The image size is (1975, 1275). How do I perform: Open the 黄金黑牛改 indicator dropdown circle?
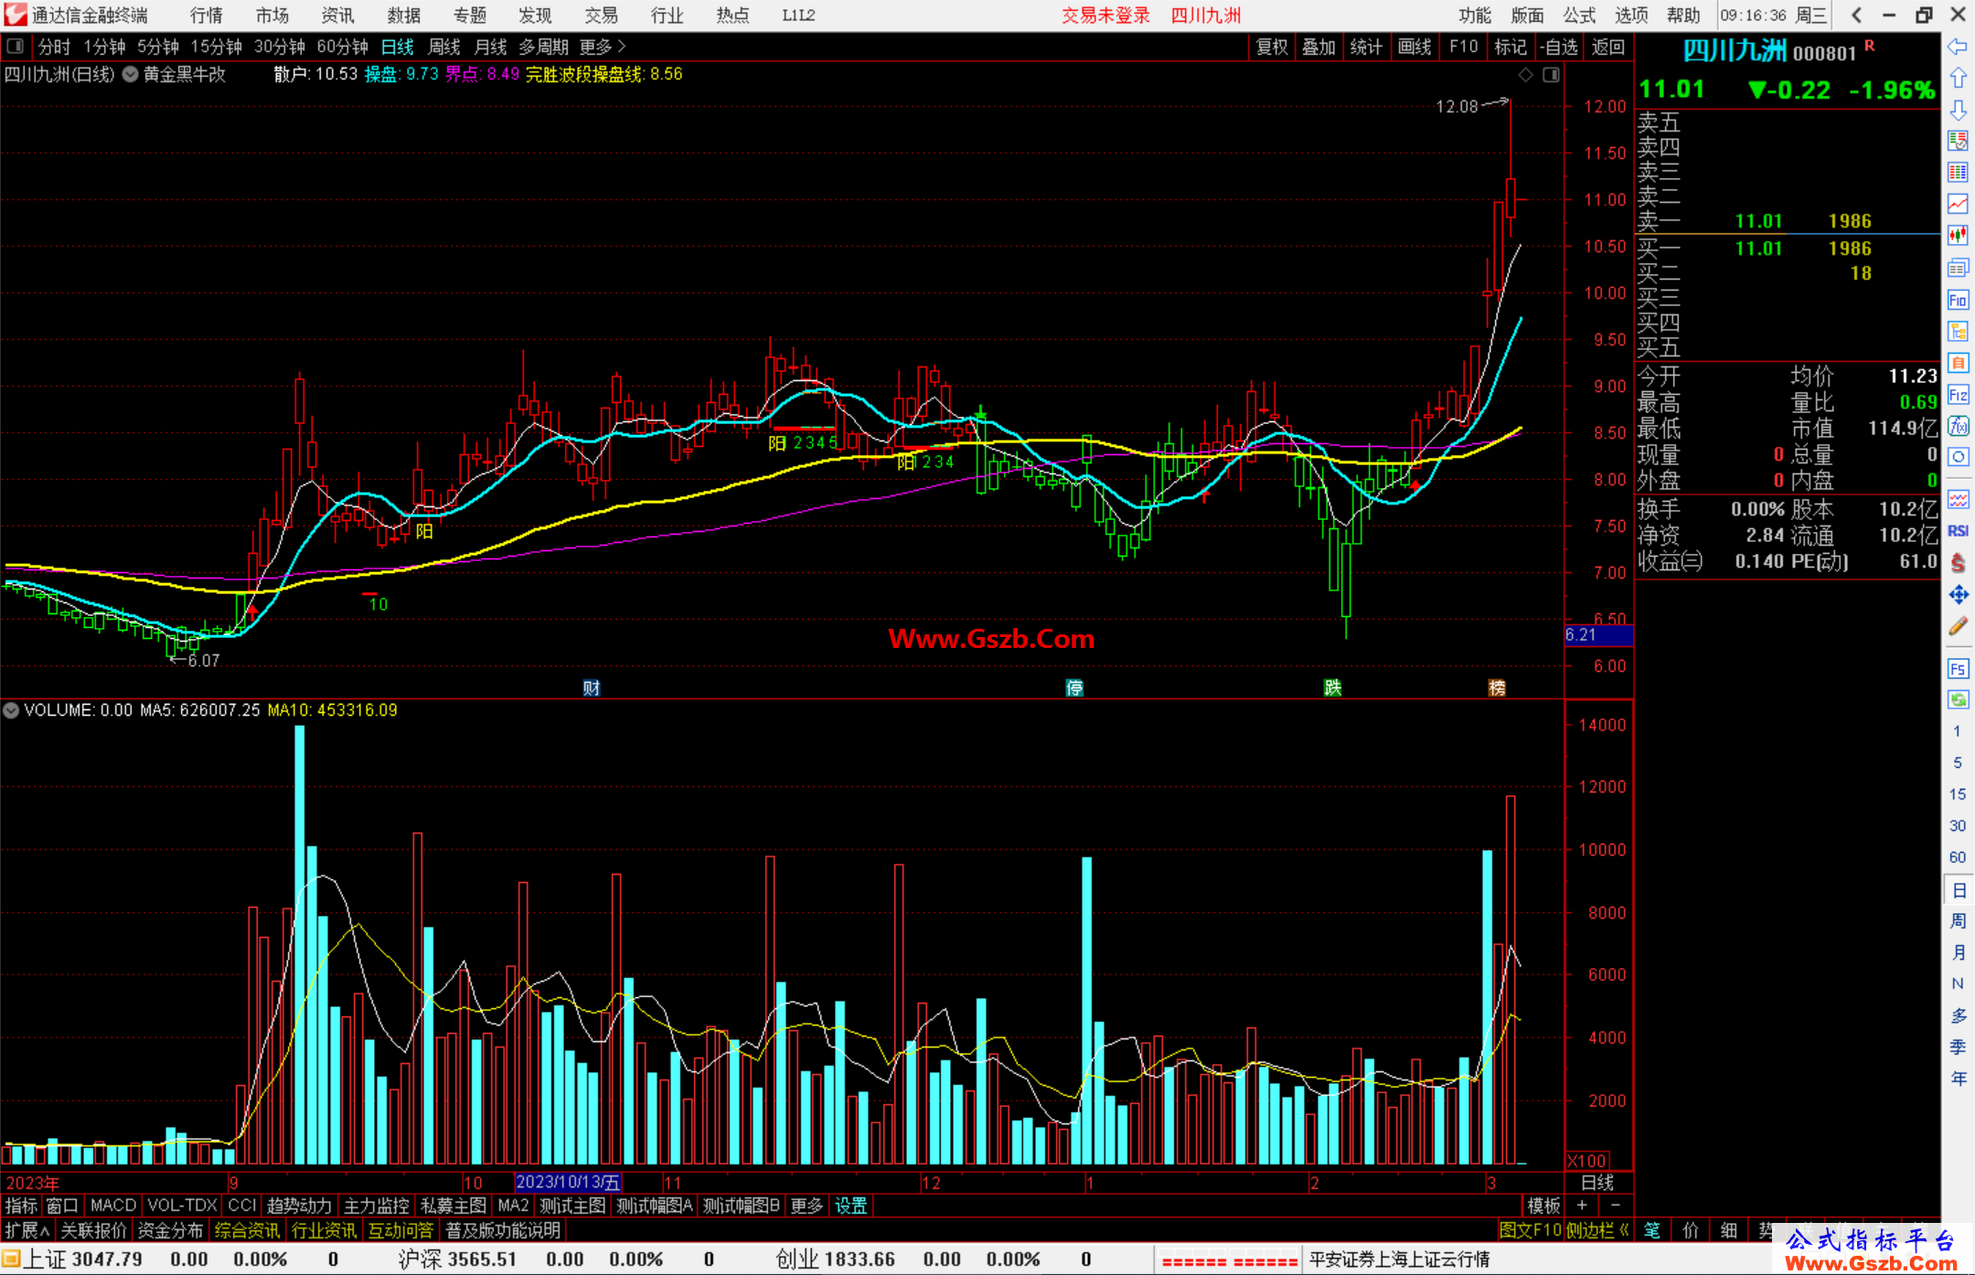(130, 75)
